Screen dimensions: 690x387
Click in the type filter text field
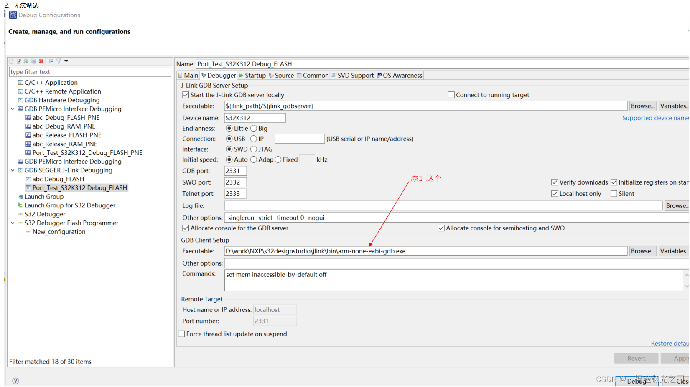point(90,72)
